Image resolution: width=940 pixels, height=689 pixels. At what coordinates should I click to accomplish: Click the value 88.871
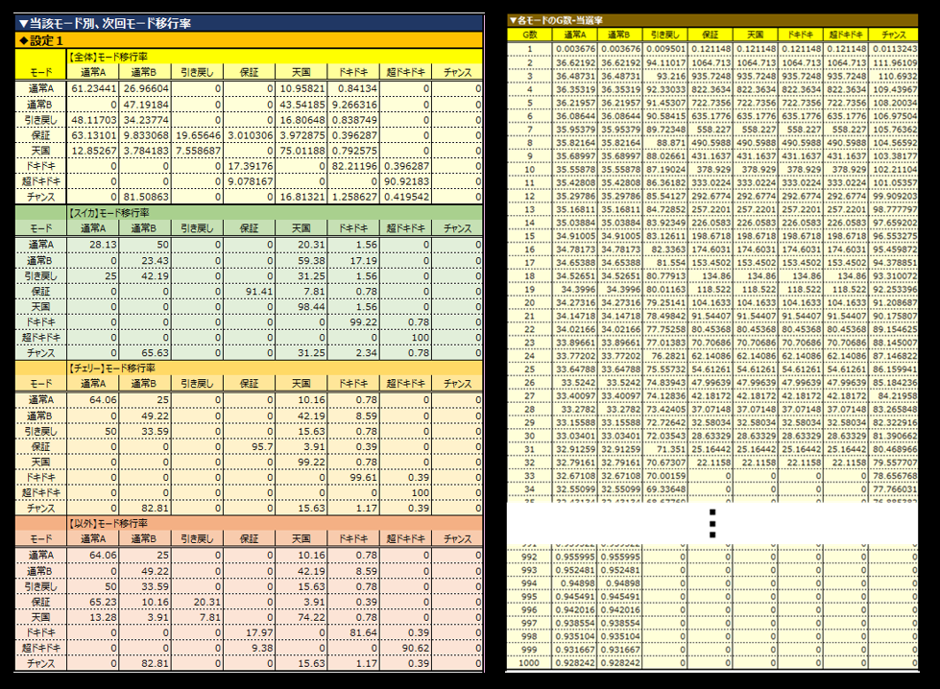pyautogui.click(x=664, y=143)
